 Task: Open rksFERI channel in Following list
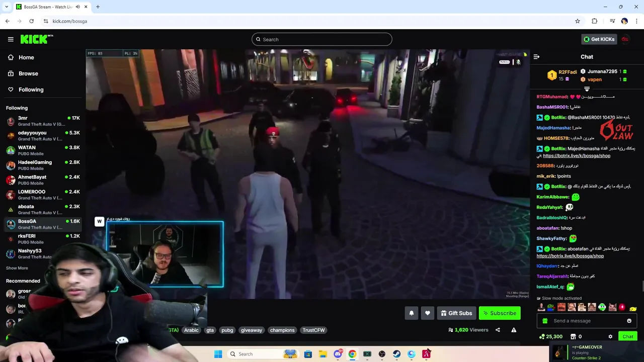43,239
